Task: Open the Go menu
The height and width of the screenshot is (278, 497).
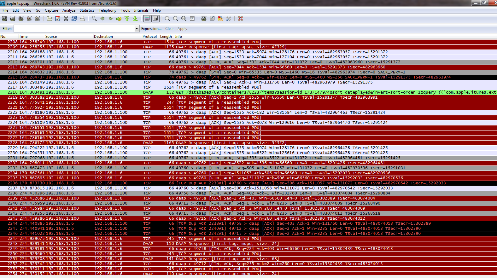Action: pyautogui.click(x=38, y=10)
